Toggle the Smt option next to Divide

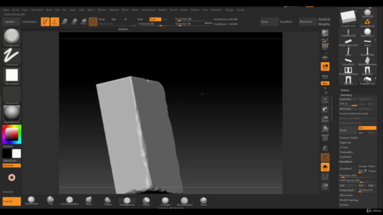[367, 128]
